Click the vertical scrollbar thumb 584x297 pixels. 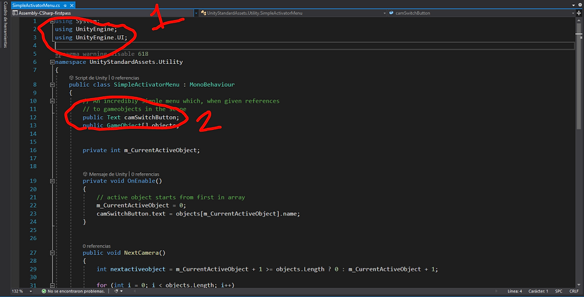(x=579, y=76)
